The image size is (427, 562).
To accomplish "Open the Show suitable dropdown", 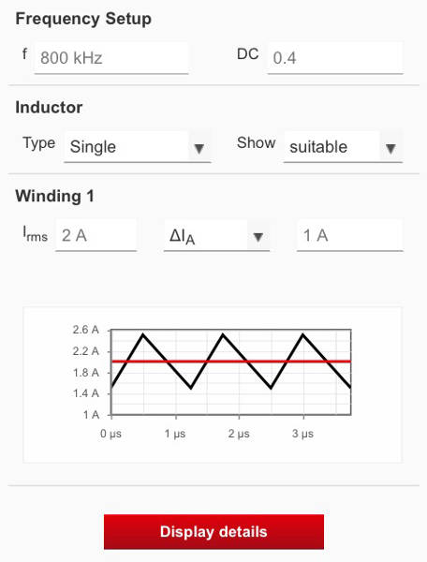I will point(343,147).
